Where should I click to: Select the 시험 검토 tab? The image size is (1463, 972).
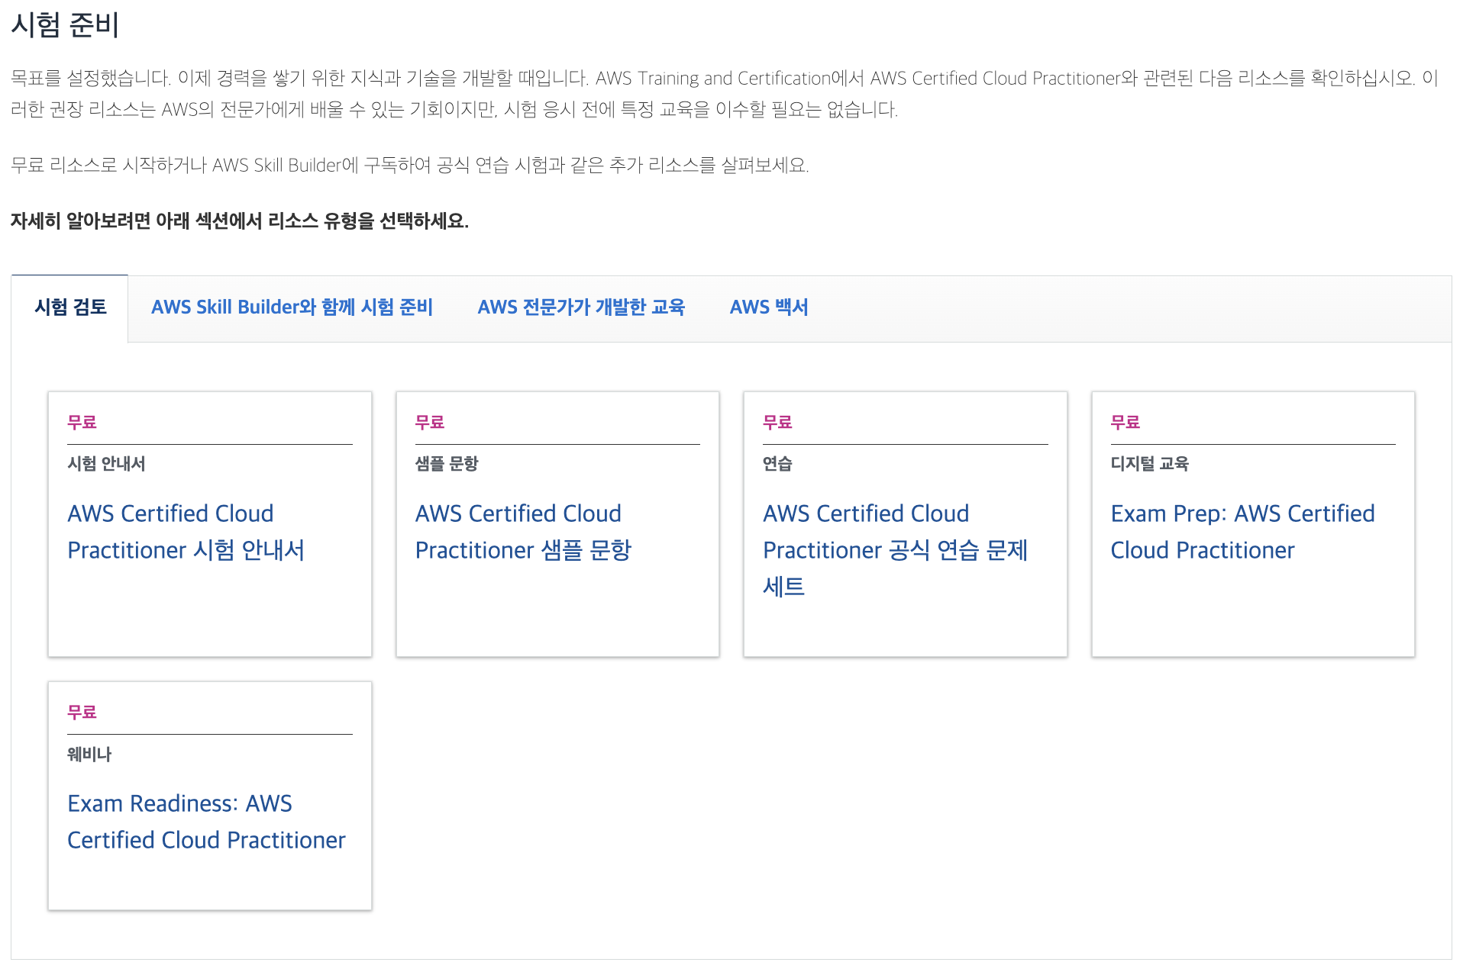pos(70,307)
